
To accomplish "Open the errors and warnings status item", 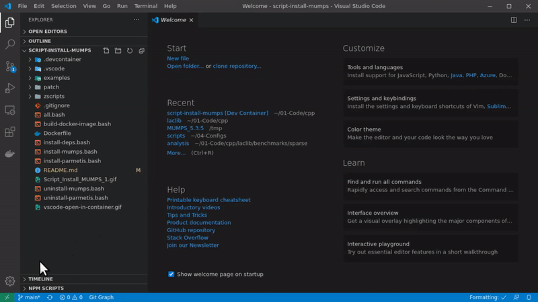I will coord(71,297).
